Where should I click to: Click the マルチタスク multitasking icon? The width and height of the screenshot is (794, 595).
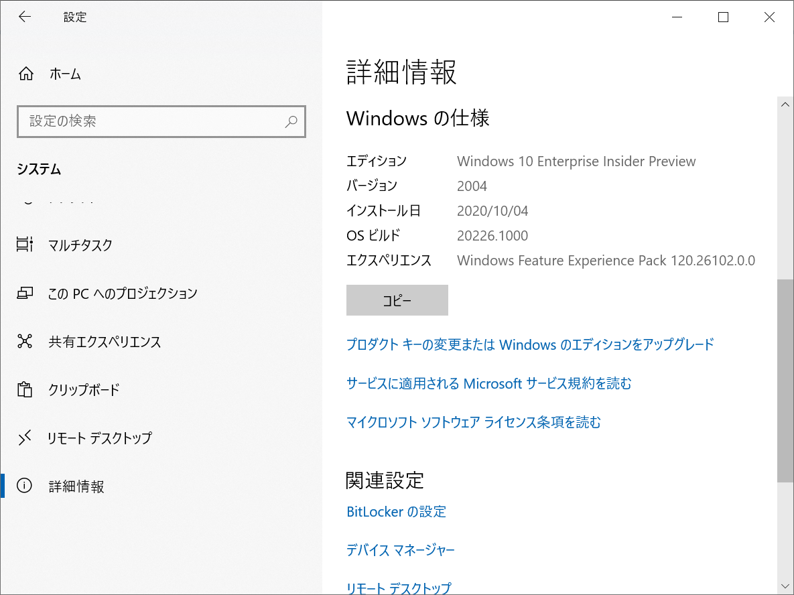[x=25, y=245]
